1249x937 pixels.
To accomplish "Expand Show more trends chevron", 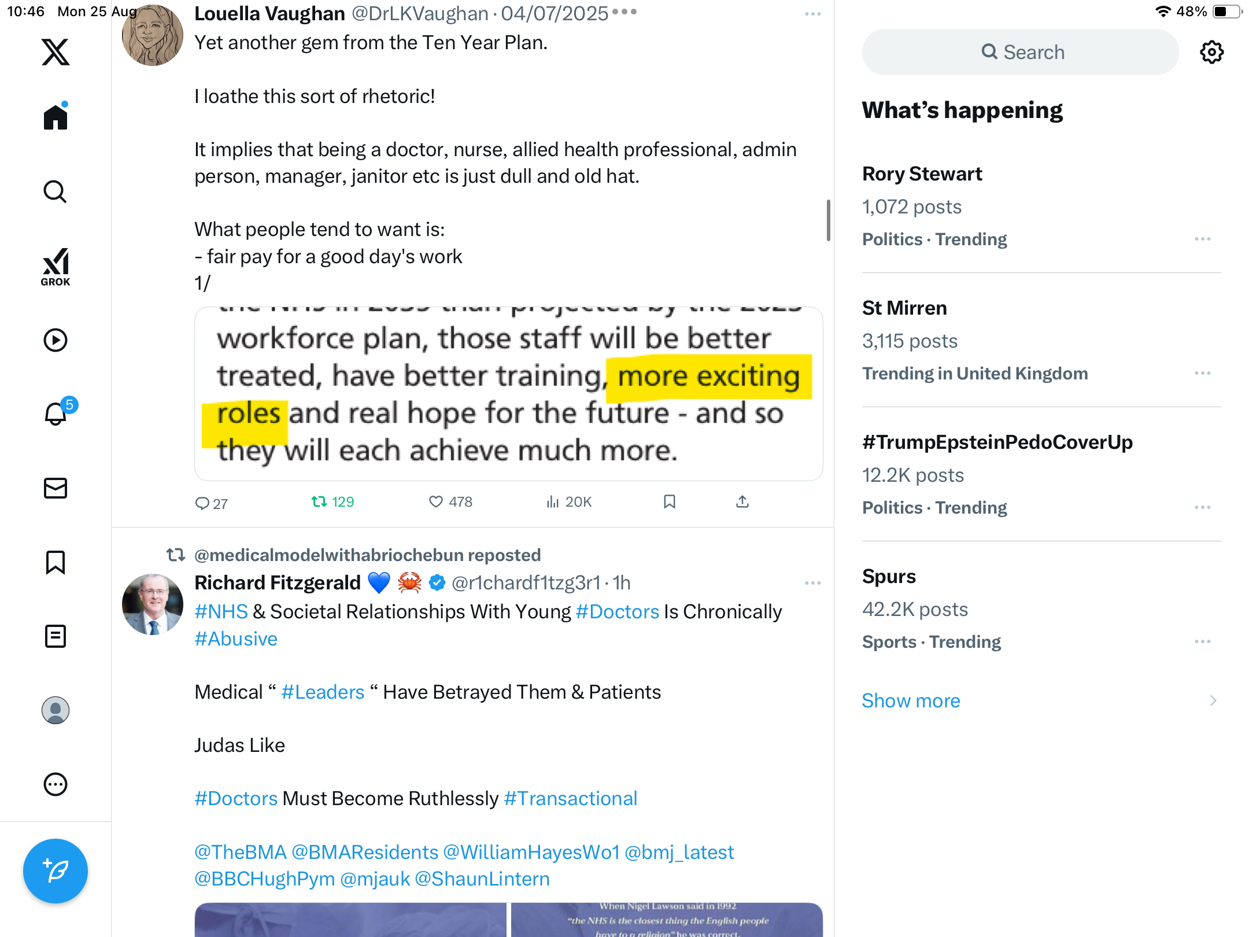I will pyautogui.click(x=1213, y=700).
